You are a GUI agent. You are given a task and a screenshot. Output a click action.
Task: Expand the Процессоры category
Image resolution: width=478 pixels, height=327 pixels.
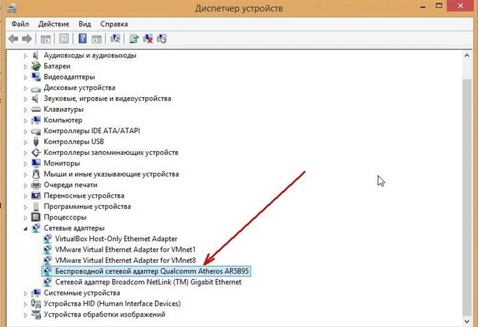point(25,218)
